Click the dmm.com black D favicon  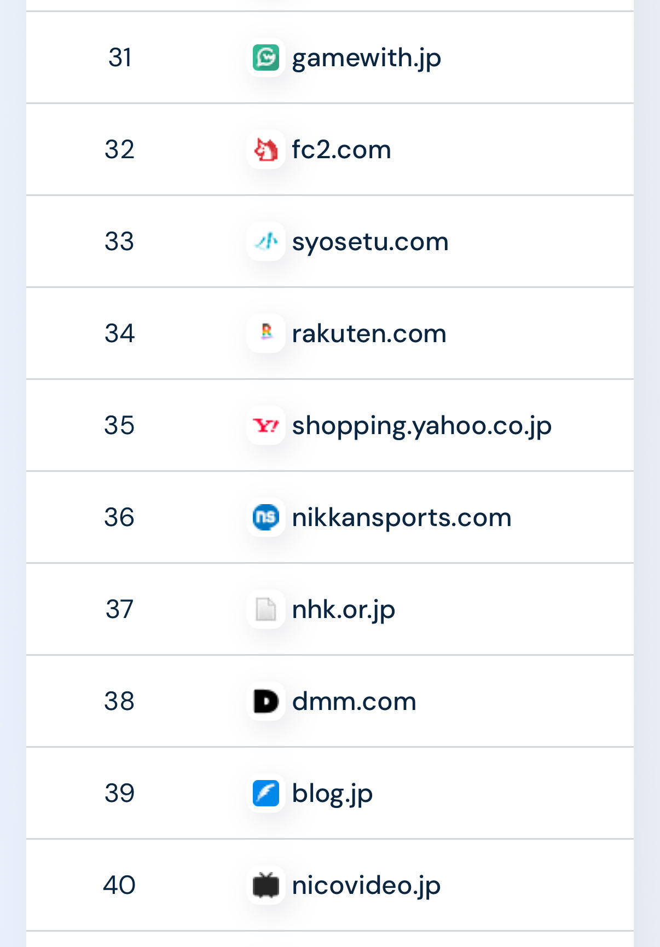(x=266, y=701)
